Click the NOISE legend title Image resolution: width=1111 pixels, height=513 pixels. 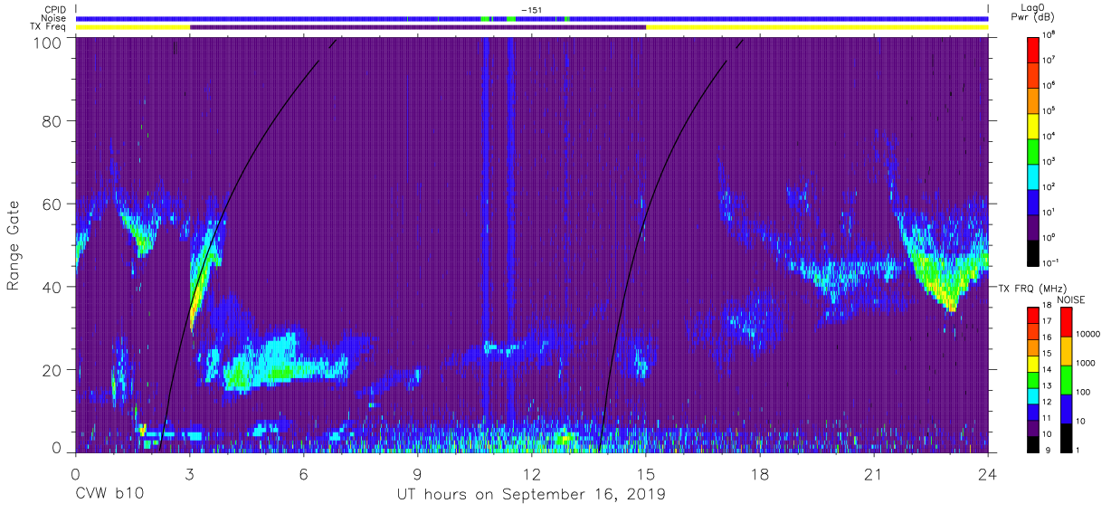pos(1071,299)
